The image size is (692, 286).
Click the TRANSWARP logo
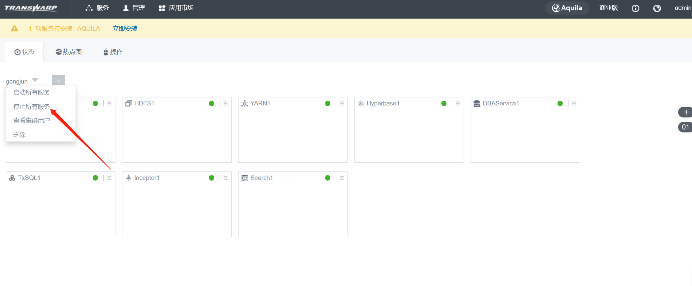(x=31, y=8)
